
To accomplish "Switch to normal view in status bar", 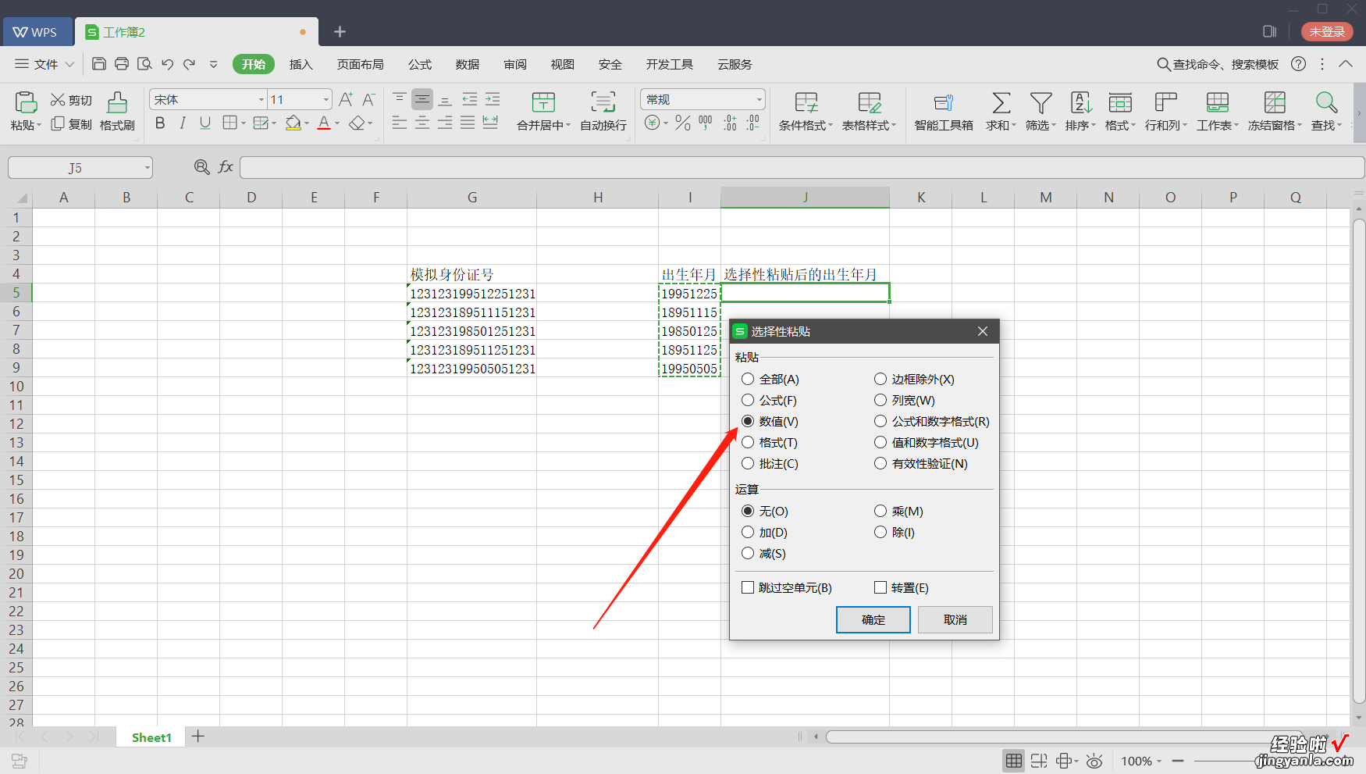I will (x=1014, y=761).
